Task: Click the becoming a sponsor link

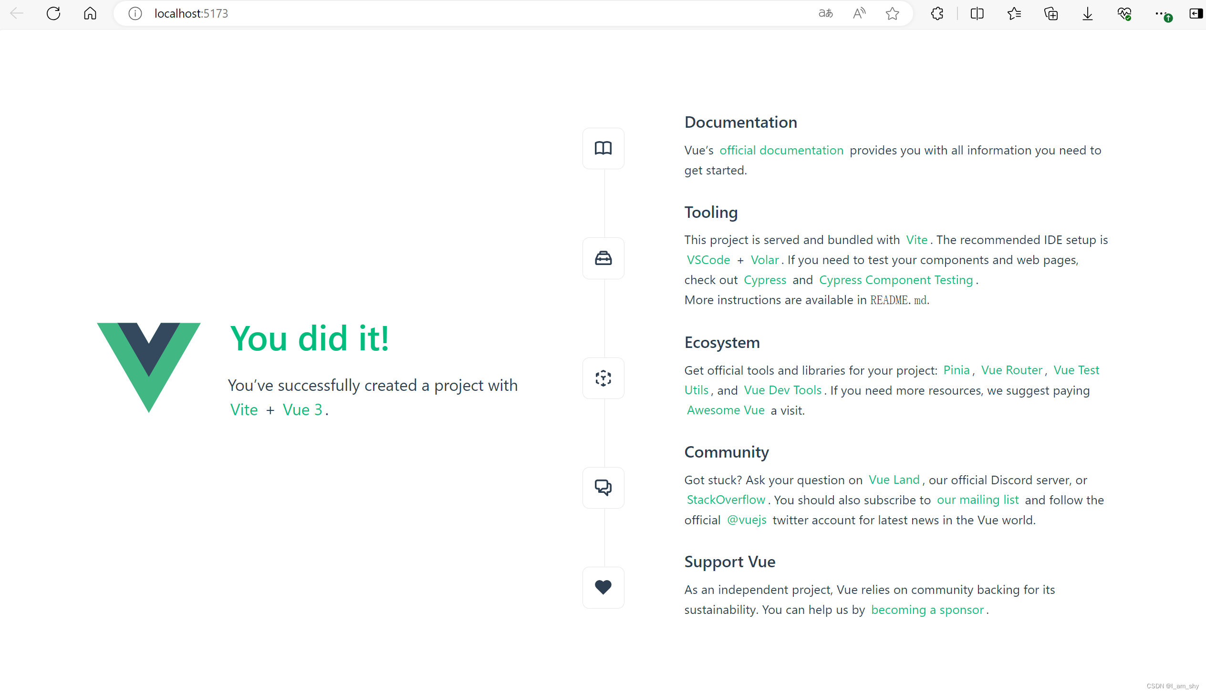Action: 927,610
